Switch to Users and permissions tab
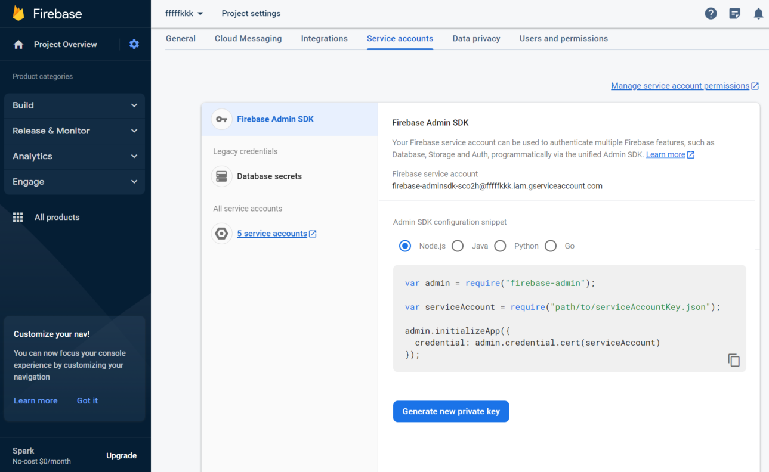Screen dimensions: 769x472 [564, 38]
